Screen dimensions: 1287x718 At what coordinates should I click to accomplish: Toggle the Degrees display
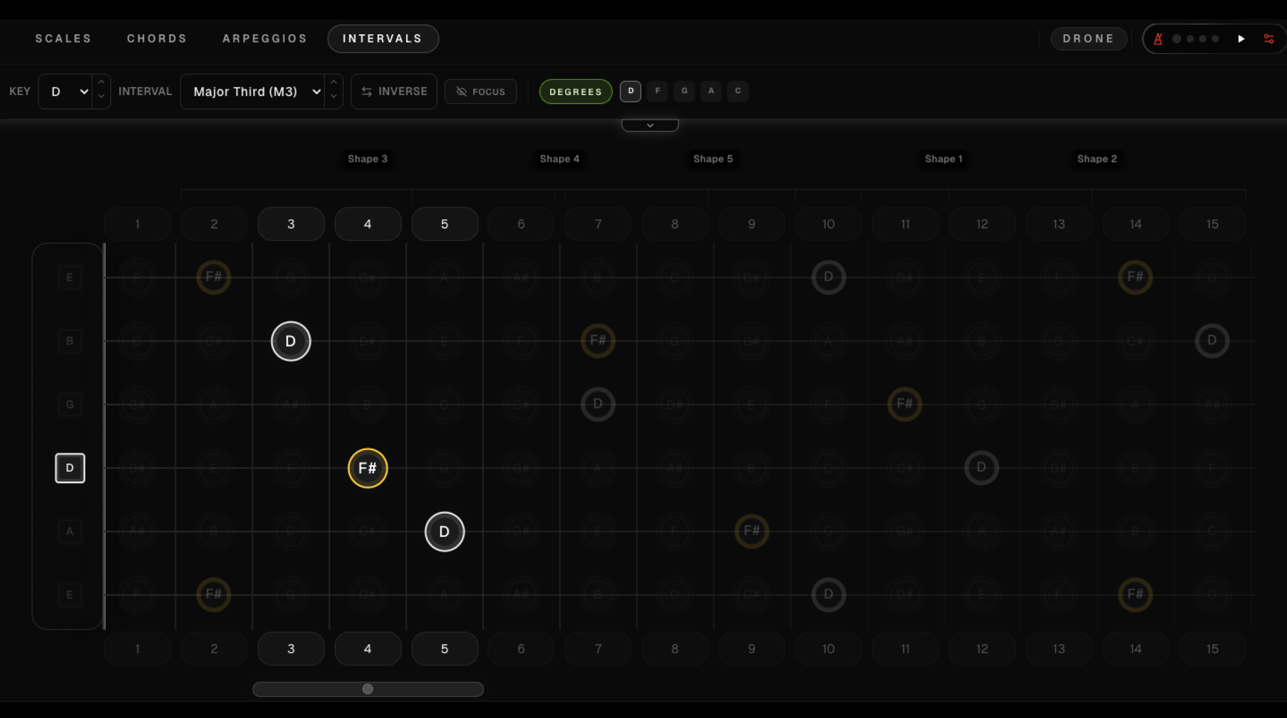point(575,91)
